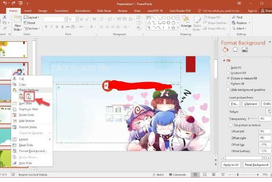Open the Section dropdown in ribbon
The height and width of the screenshot is (182, 272).
(32, 29)
